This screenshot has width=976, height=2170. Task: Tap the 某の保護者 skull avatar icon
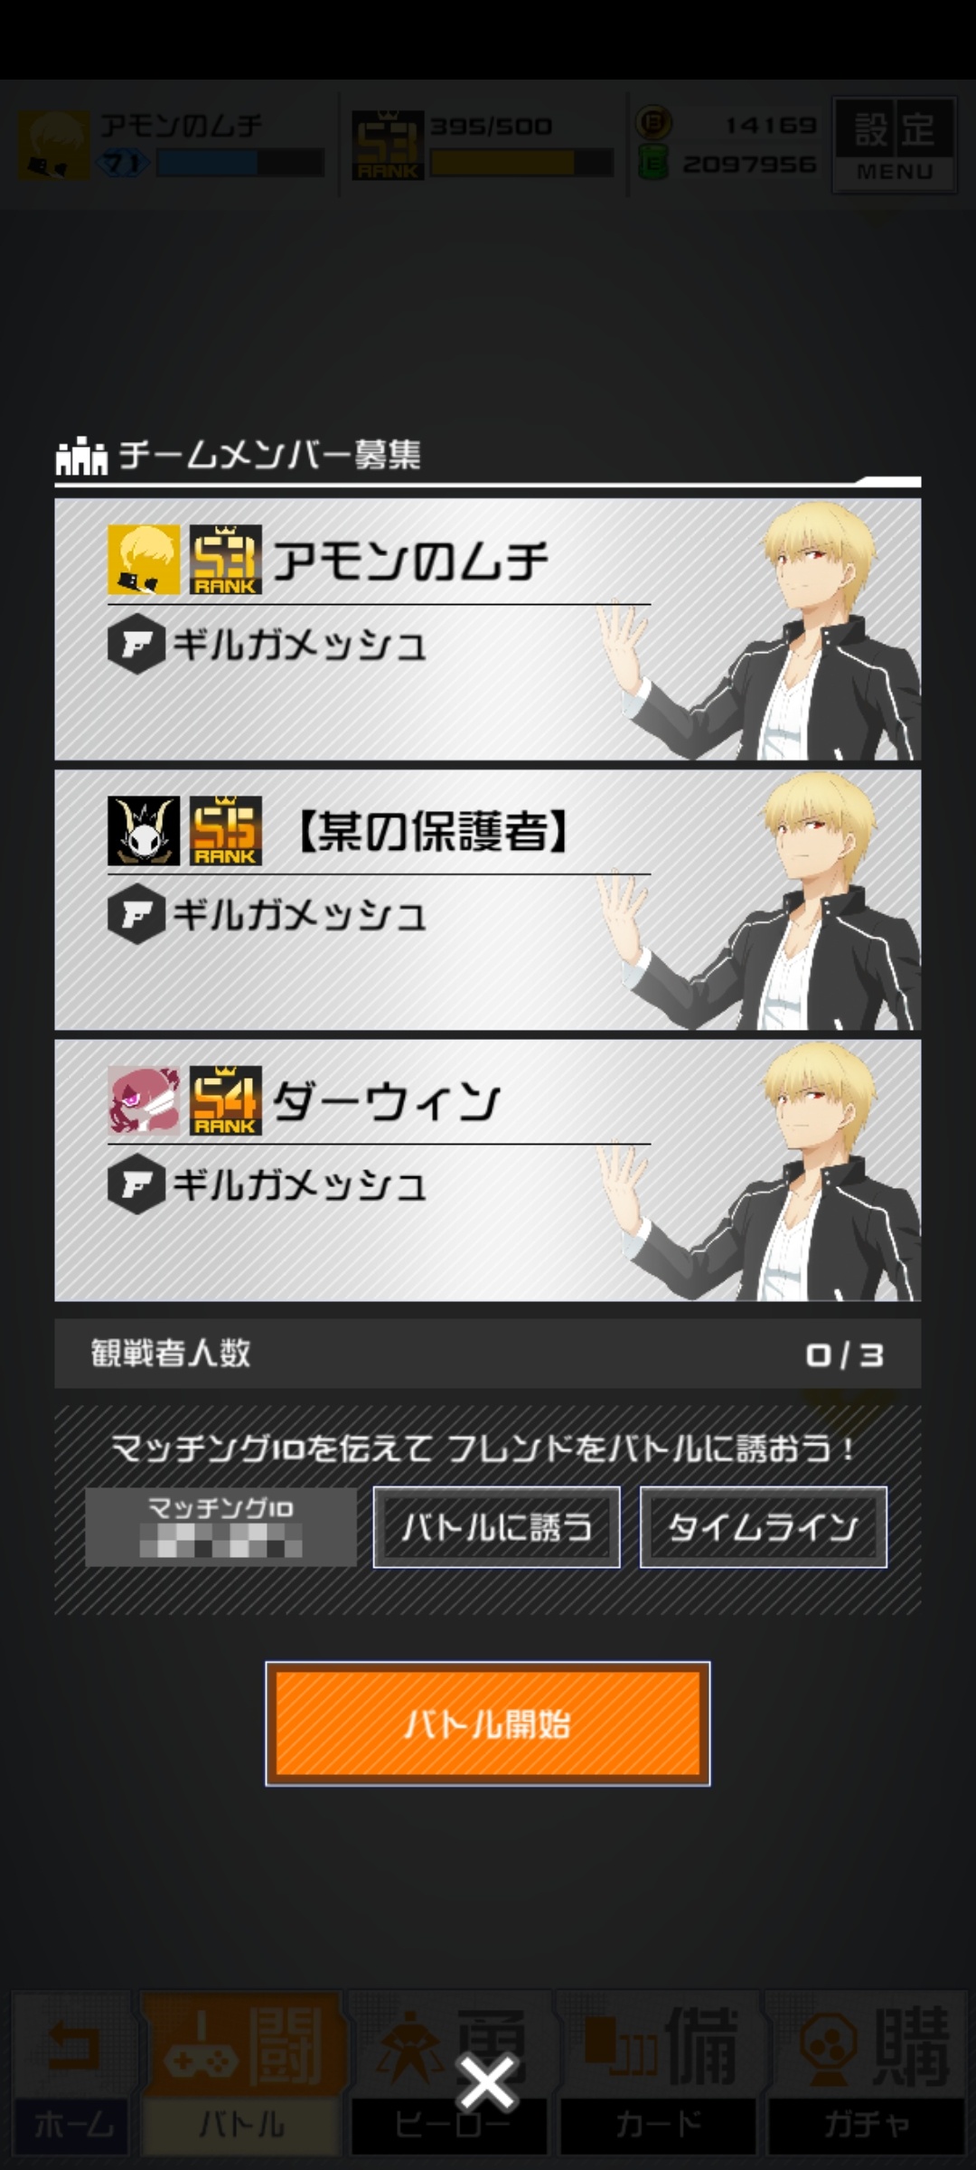click(144, 830)
